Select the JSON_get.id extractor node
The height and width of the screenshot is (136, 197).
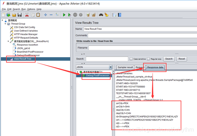click(23, 48)
